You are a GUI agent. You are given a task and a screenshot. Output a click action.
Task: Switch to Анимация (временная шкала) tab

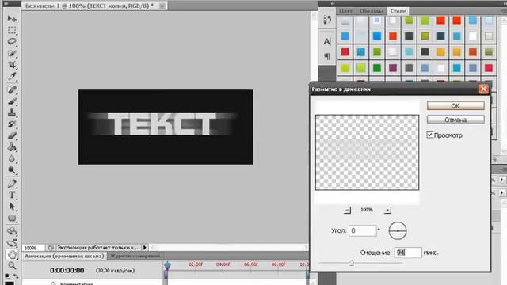[x=64, y=256]
